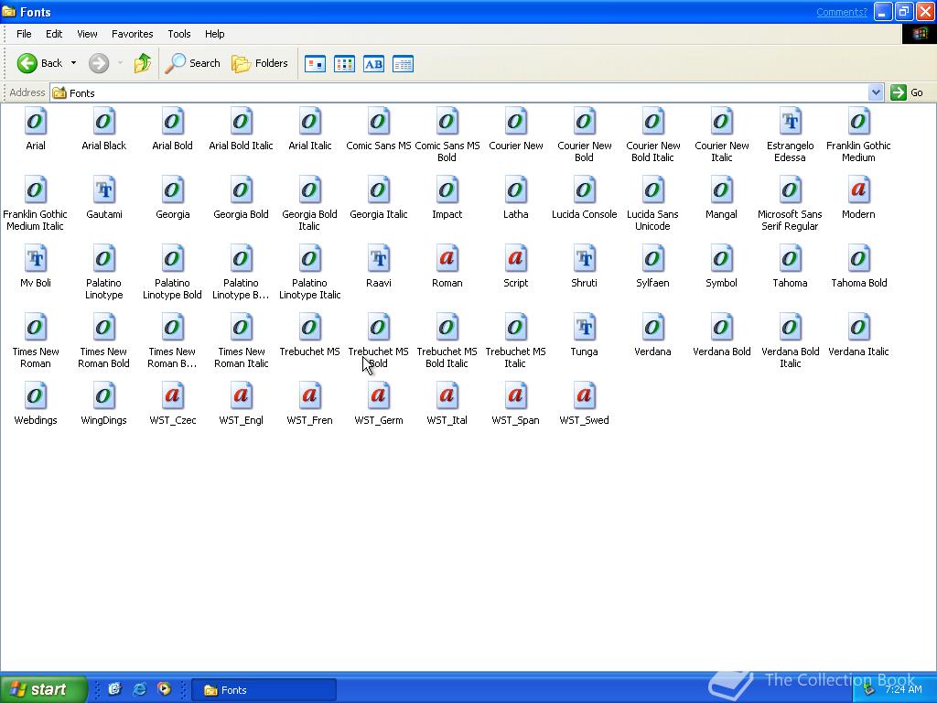Click the Tunga font icon
The height and width of the screenshot is (703, 937).
[585, 329]
